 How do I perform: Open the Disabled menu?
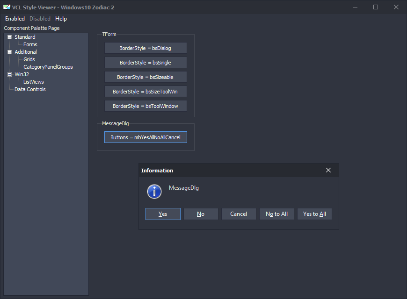point(40,19)
